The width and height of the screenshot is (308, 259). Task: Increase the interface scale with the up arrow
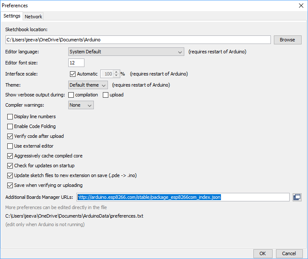[x=116, y=72]
